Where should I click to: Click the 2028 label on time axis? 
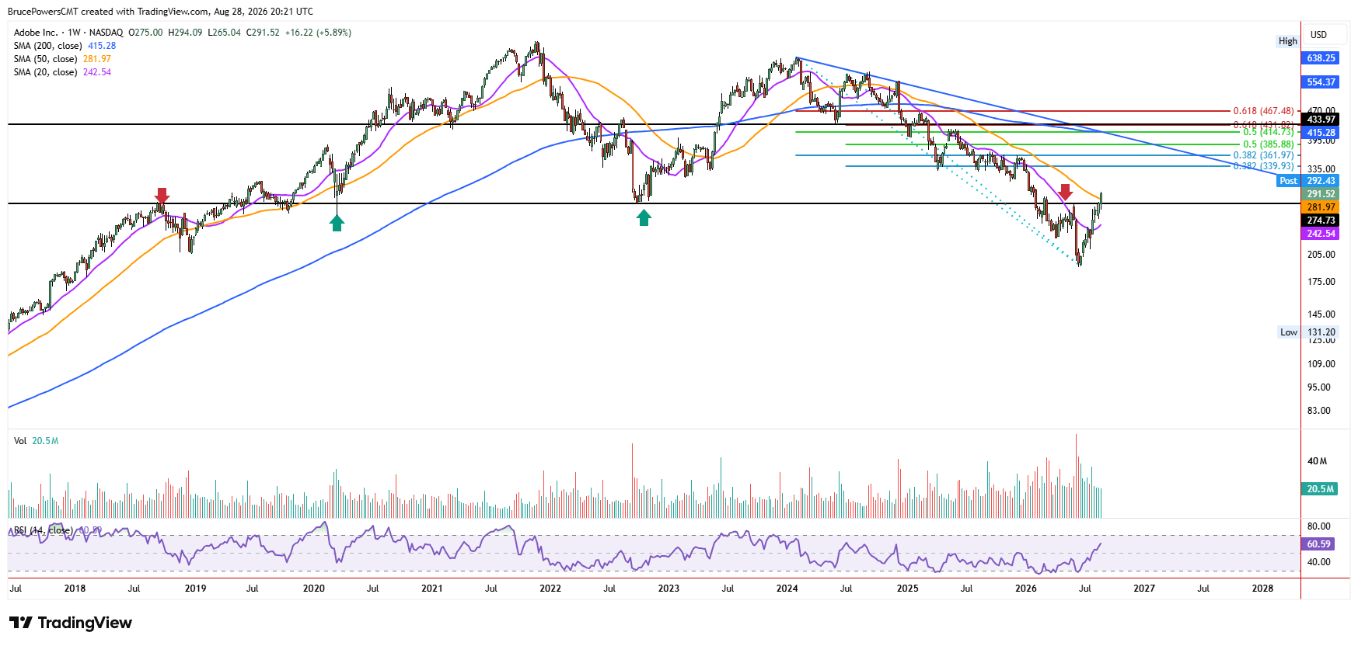click(x=1262, y=589)
